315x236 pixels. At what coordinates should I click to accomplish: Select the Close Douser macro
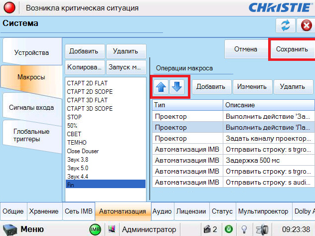click(x=106, y=151)
